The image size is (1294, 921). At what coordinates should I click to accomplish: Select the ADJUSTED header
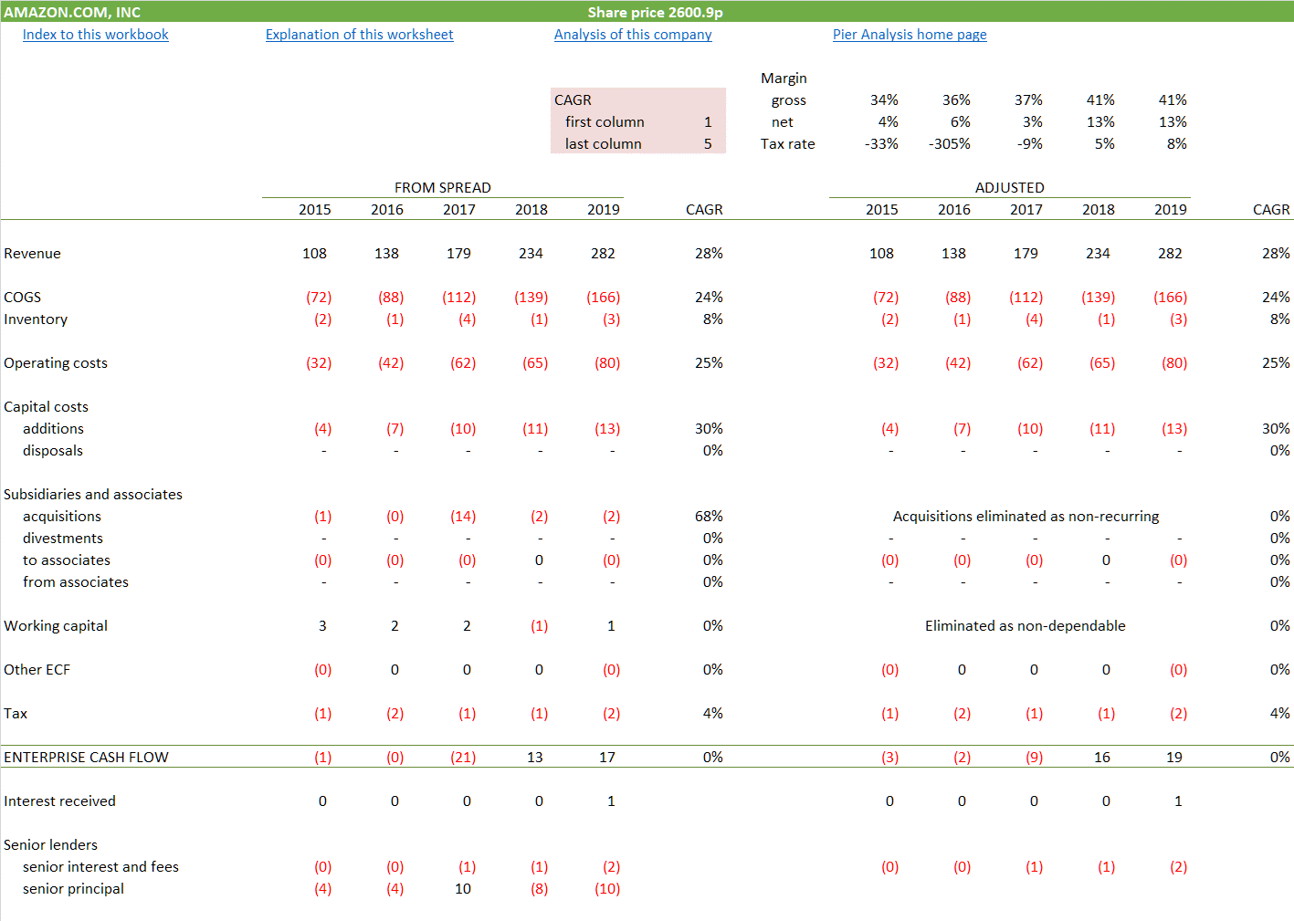point(1009,188)
